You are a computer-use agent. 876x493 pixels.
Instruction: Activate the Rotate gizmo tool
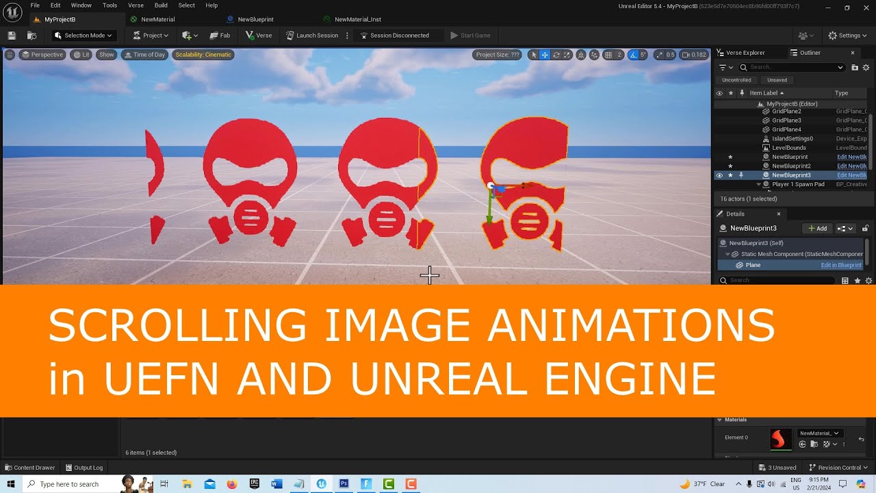pos(556,55)
